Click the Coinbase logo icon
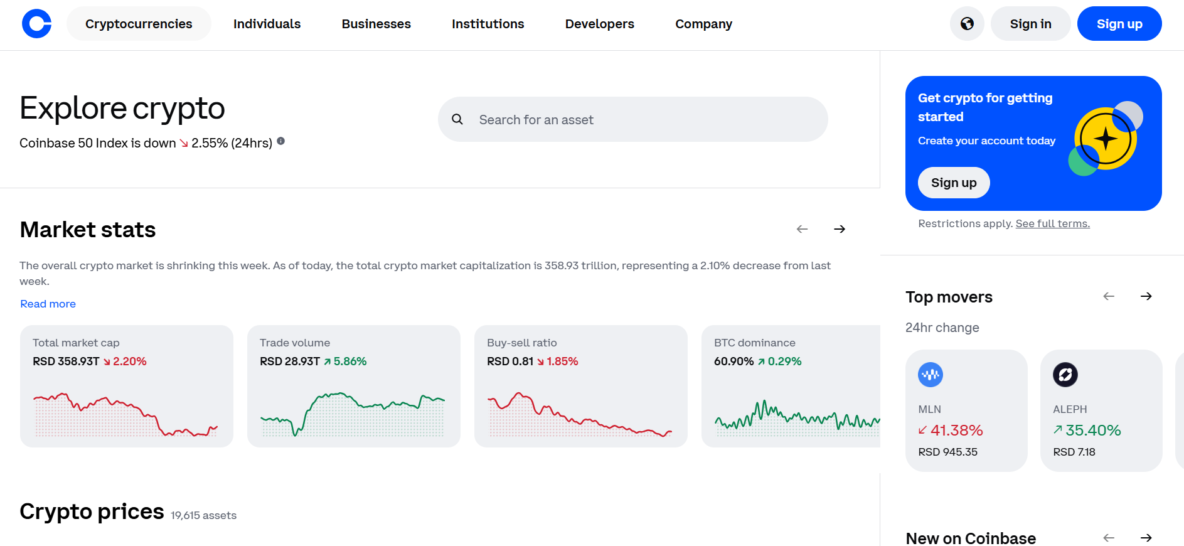The image size is (1184, 546). coord(36,24)
